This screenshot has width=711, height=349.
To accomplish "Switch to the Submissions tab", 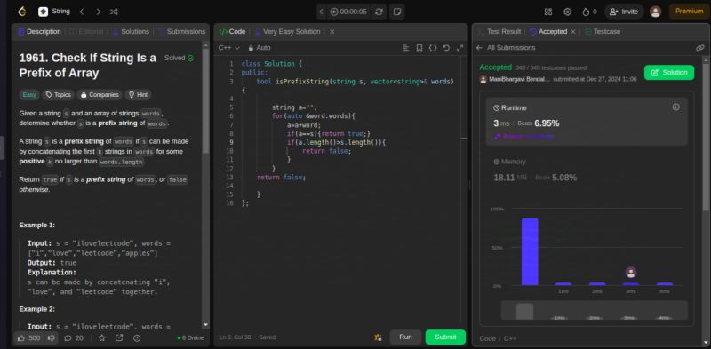I will [x=182, y=32].
